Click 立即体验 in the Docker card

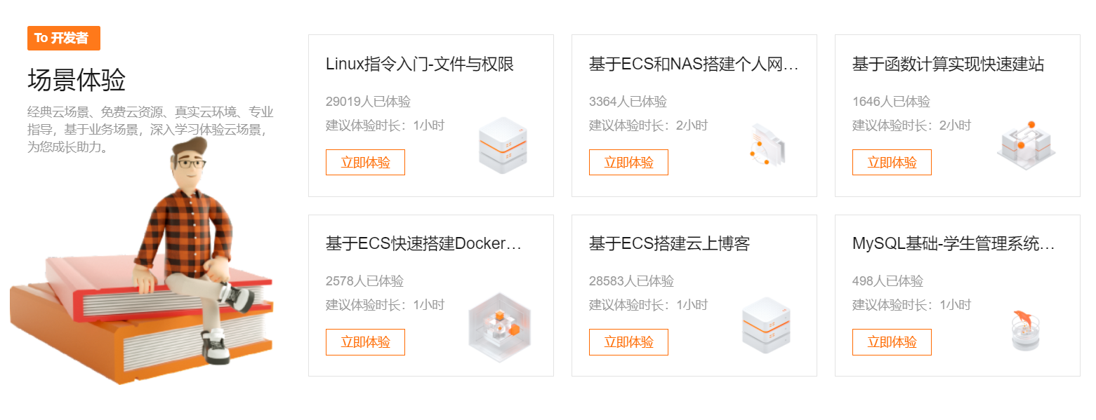pos(365,341)
